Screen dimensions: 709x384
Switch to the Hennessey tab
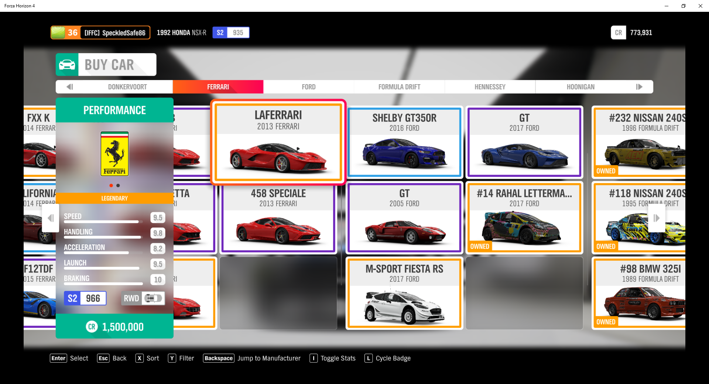point(490,87)
